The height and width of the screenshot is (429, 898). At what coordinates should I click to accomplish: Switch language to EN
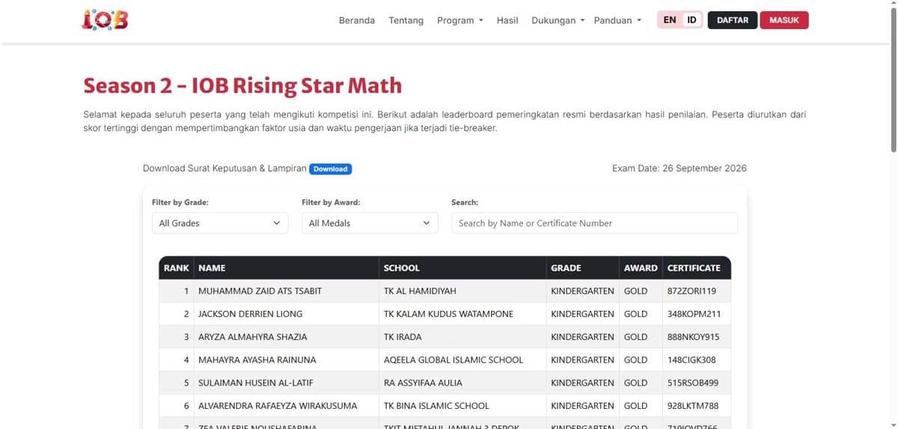pos(670,20)
